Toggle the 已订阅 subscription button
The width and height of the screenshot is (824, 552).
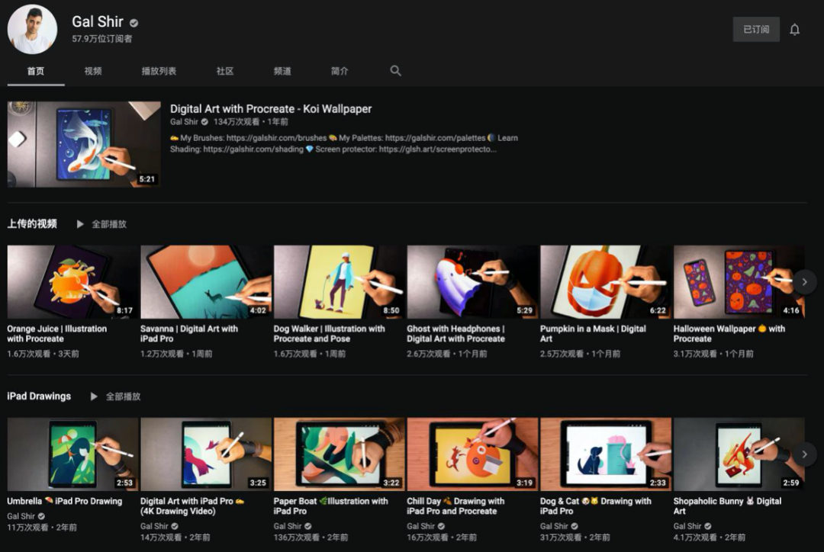[755, 30]
